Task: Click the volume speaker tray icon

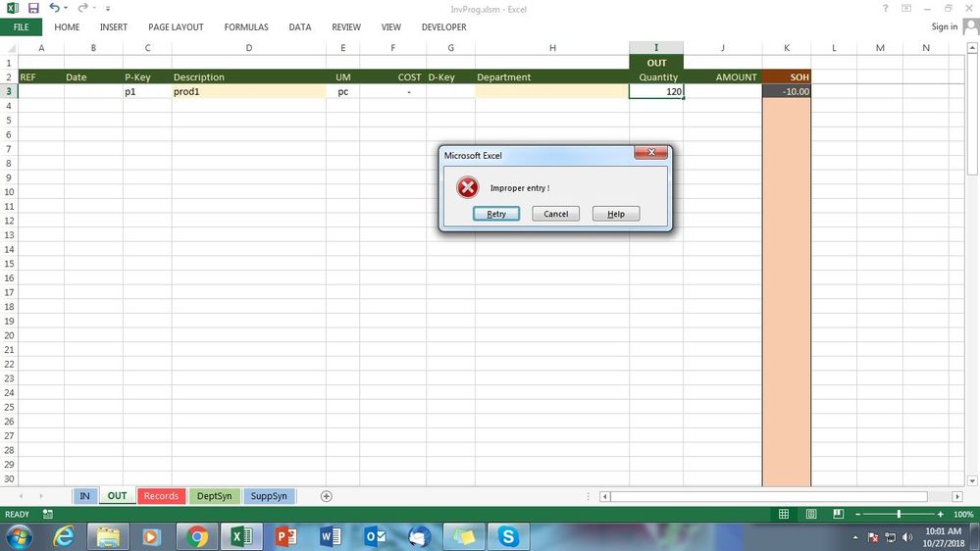Action: [908, 537]
